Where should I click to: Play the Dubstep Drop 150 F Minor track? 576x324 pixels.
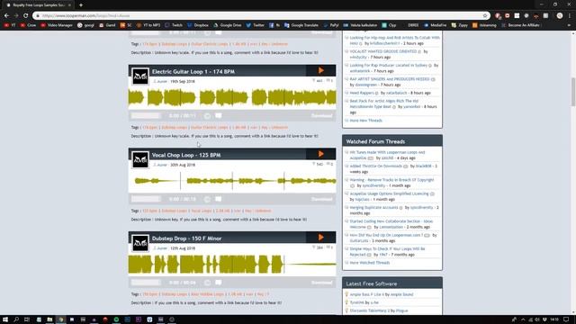[320, 238]
